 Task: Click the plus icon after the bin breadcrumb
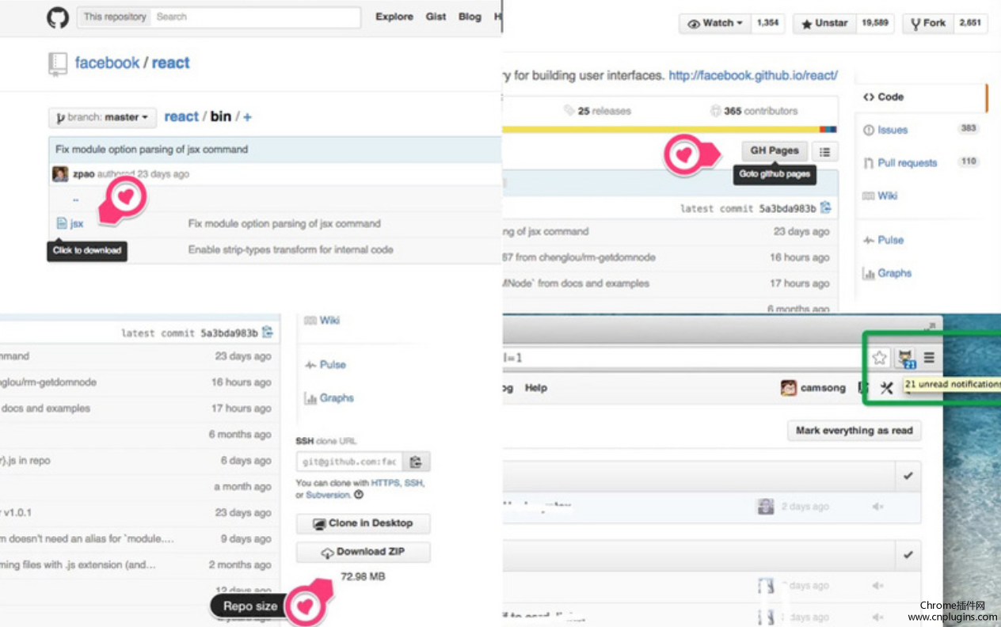coord(247,117)
